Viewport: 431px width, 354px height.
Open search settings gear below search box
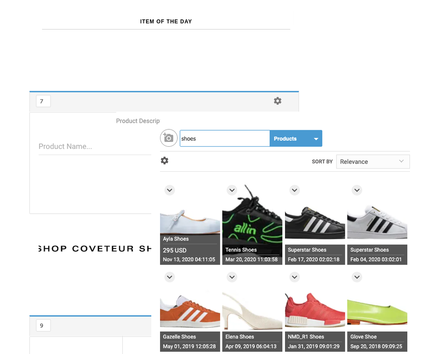[164, 161]
